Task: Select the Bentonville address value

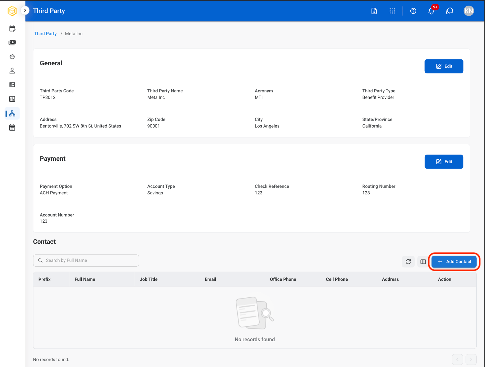Action: click(x=81, y=126)
